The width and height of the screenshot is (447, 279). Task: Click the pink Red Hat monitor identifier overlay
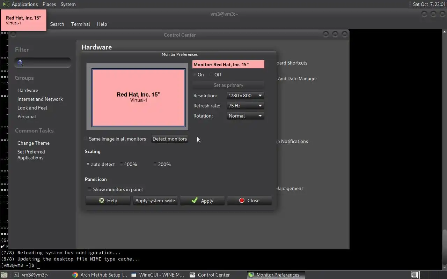pos(23,20)
